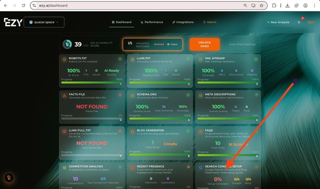Click the Meta Descriptions card icon

coord(201,96)
